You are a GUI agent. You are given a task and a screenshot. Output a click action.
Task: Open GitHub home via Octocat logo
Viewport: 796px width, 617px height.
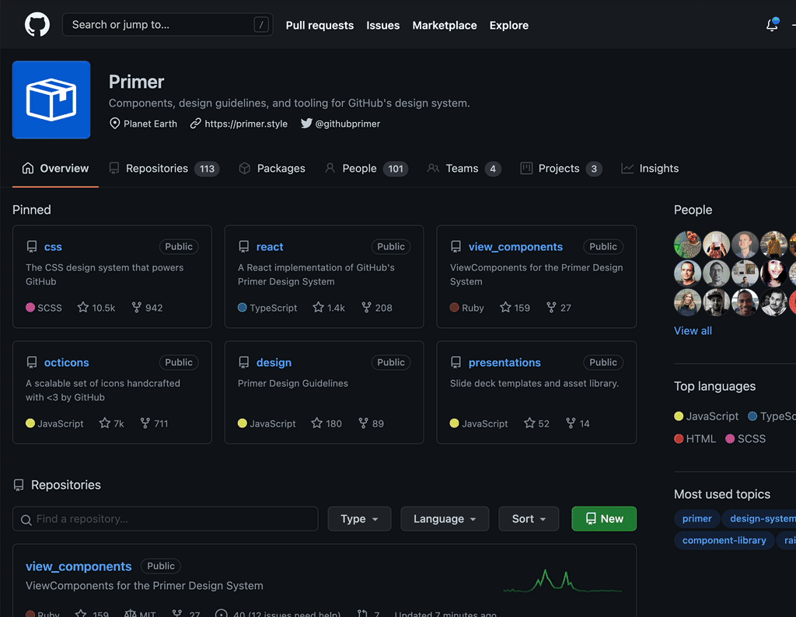pos(37,24)
